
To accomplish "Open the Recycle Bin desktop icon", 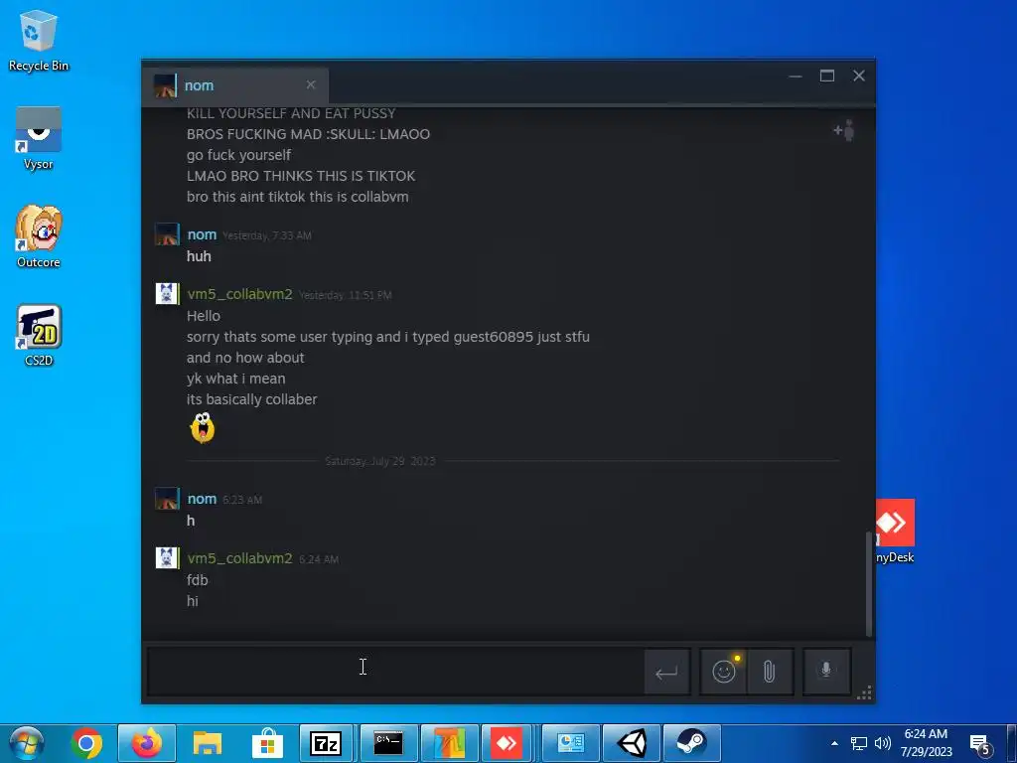I will pos(39,40).
